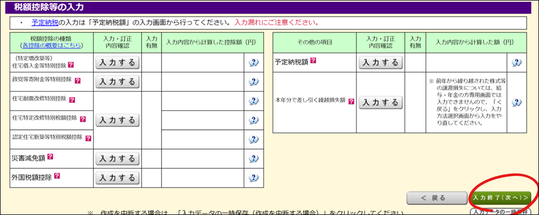Click the 入力漏れにご注意ください warning text
This screenshot has height=215, width=539.
tap(276, 23)
